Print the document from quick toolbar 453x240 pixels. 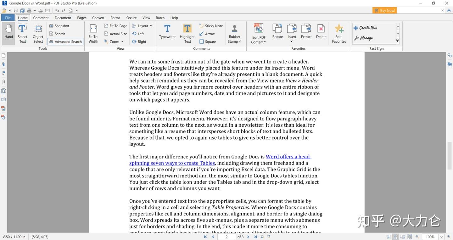point(29,10)
